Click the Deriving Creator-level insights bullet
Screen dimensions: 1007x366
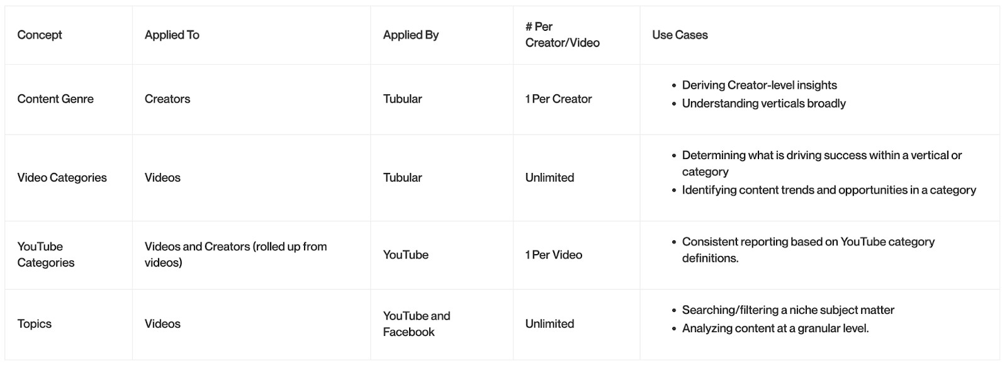(759, 85)
